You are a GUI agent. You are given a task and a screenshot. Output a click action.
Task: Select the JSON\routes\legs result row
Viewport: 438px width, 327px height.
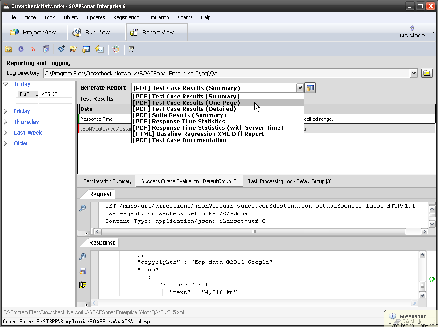[257, 129]
